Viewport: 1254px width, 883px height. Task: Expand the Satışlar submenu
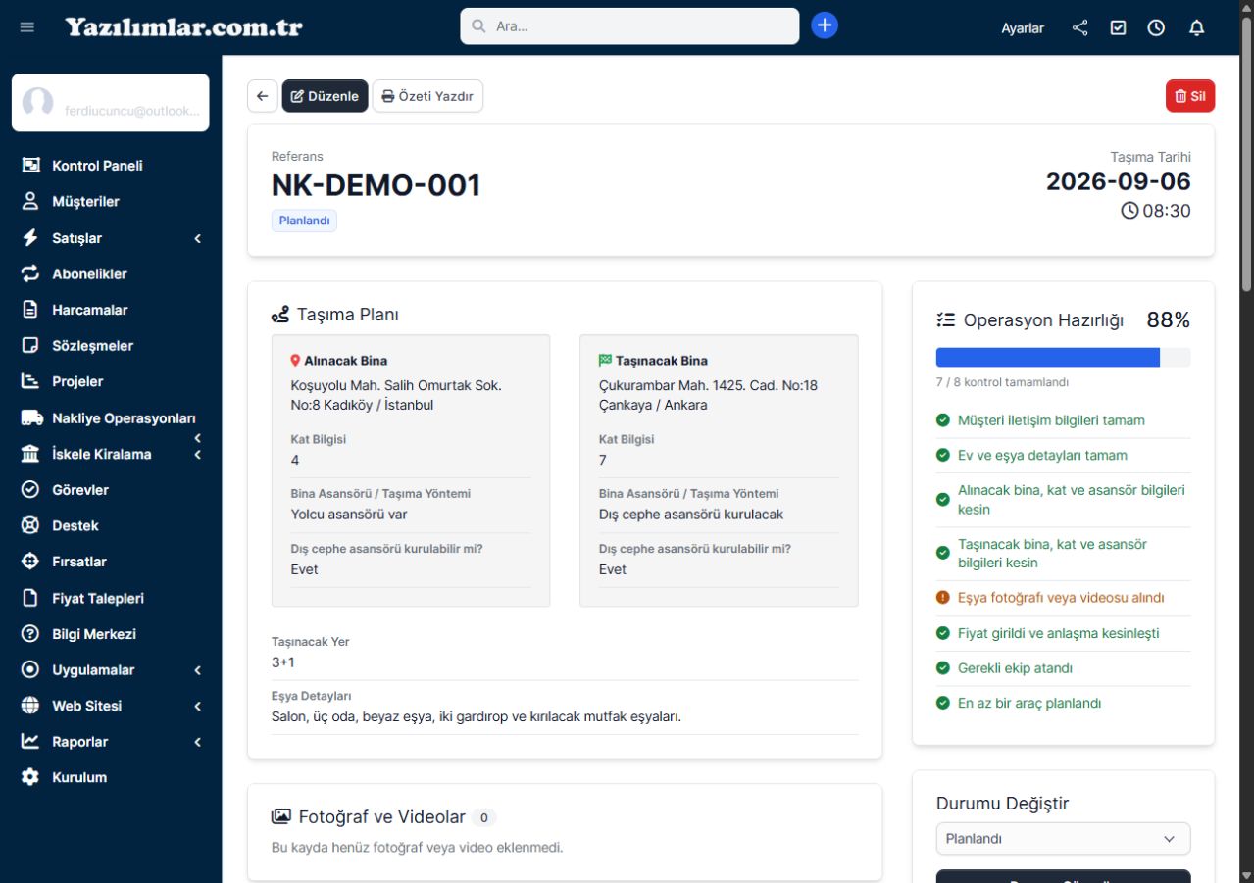tap(197, 238)
